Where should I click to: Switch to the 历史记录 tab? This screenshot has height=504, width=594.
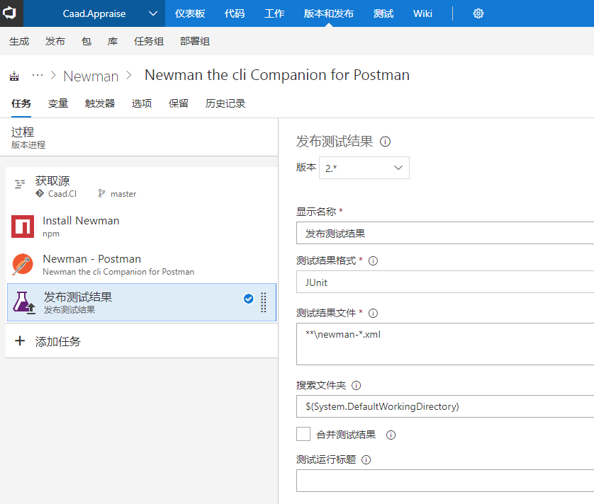pyautogui.click(x=225, y=103)
